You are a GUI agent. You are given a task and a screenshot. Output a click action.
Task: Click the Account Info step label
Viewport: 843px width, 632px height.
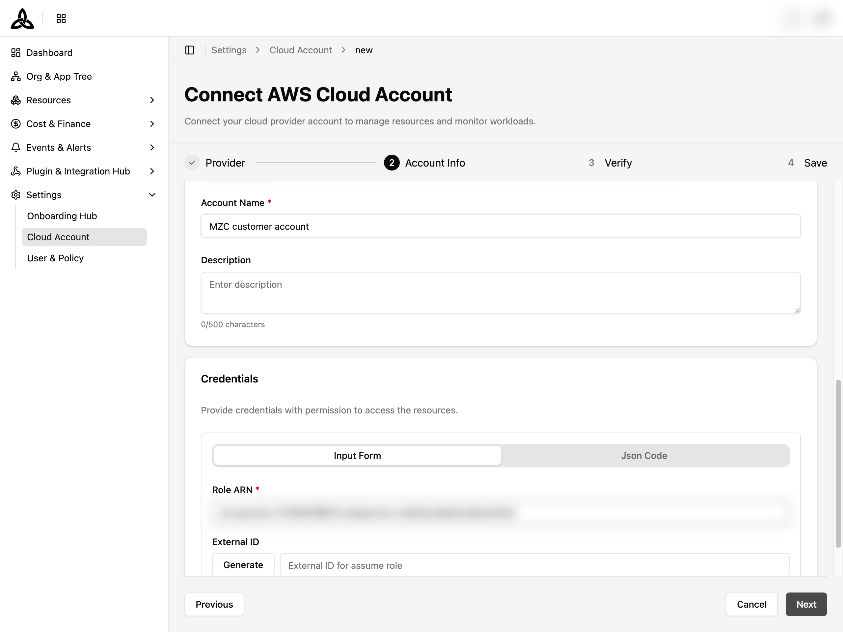(435, 163)
